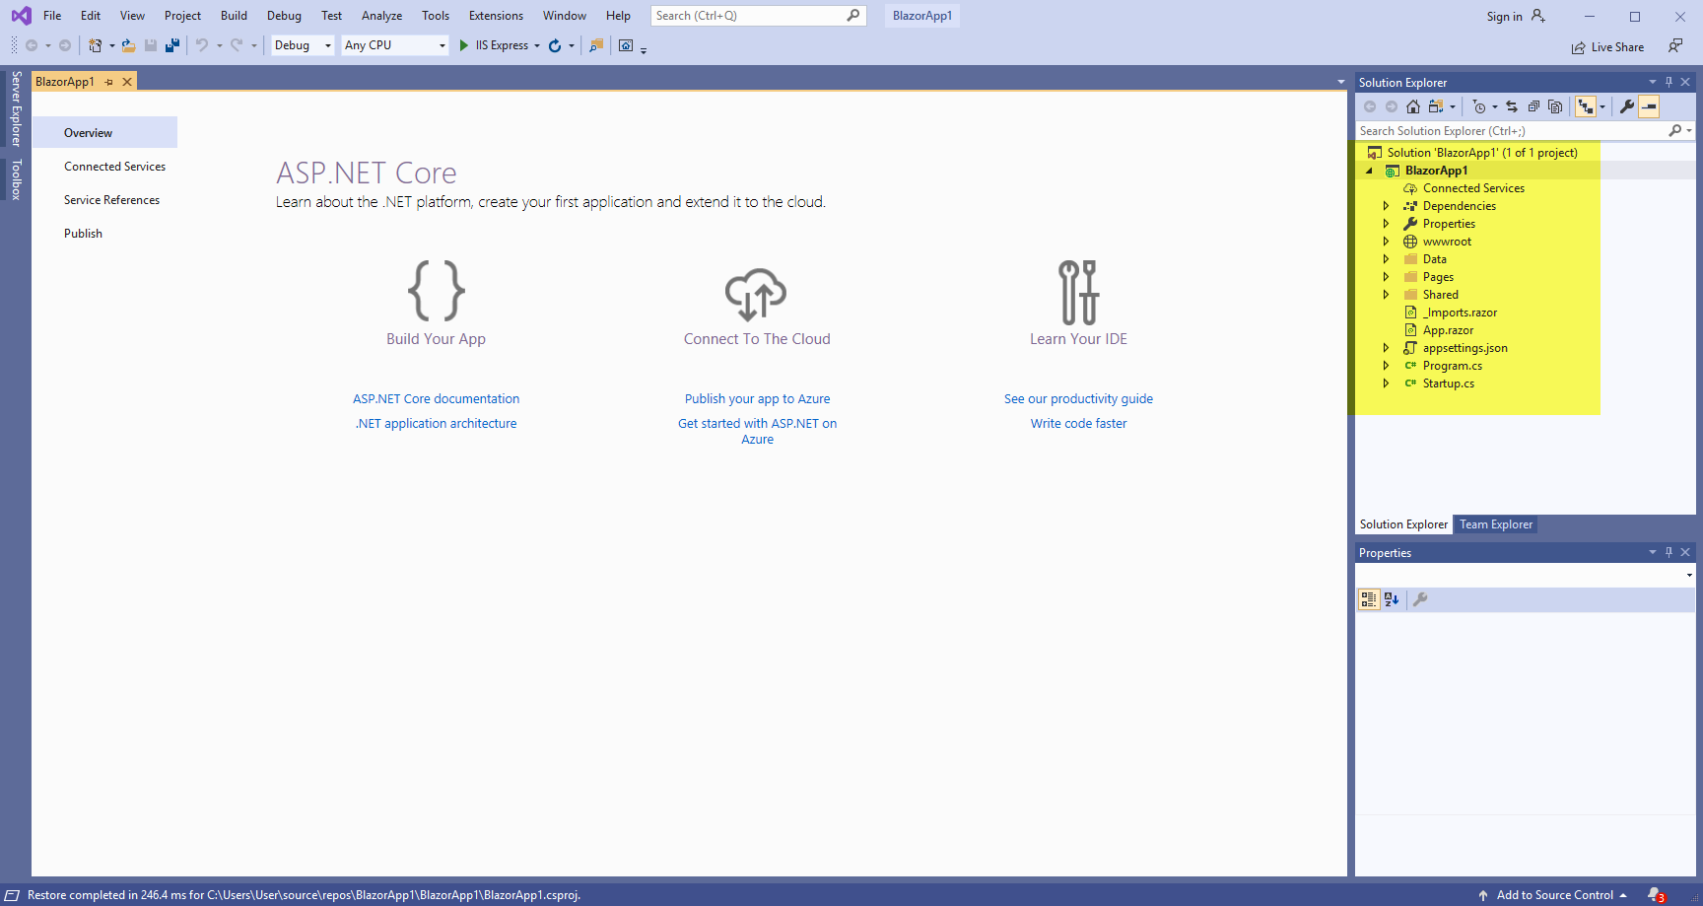Click the Pending Changes Filter clock icon

[x=1479, y=106]
